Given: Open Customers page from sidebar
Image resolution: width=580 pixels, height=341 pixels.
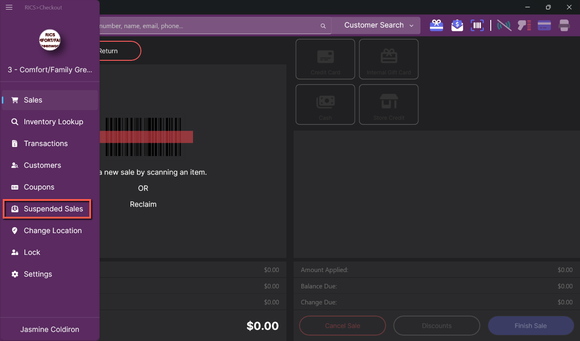Looking at the screenshot, I should (50, 166).
